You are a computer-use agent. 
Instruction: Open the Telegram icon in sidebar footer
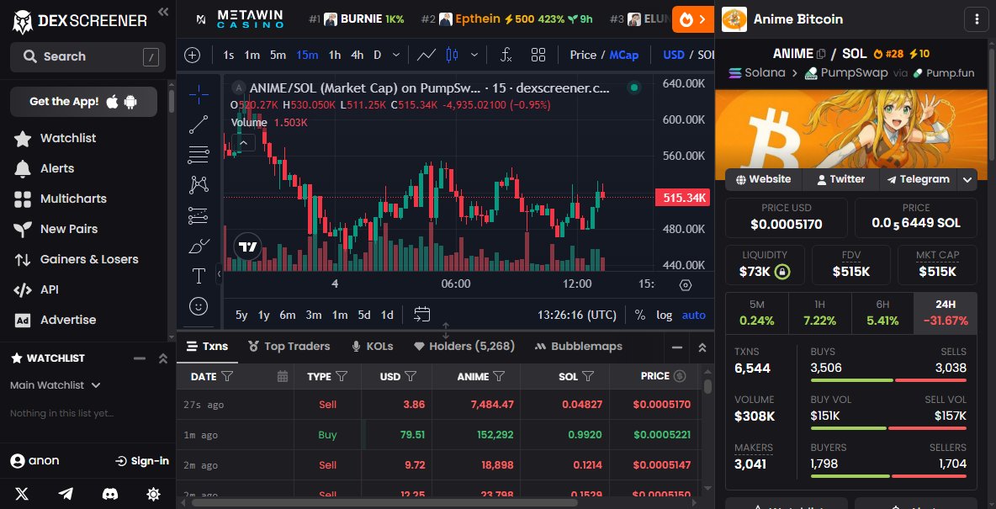[66, 494]
